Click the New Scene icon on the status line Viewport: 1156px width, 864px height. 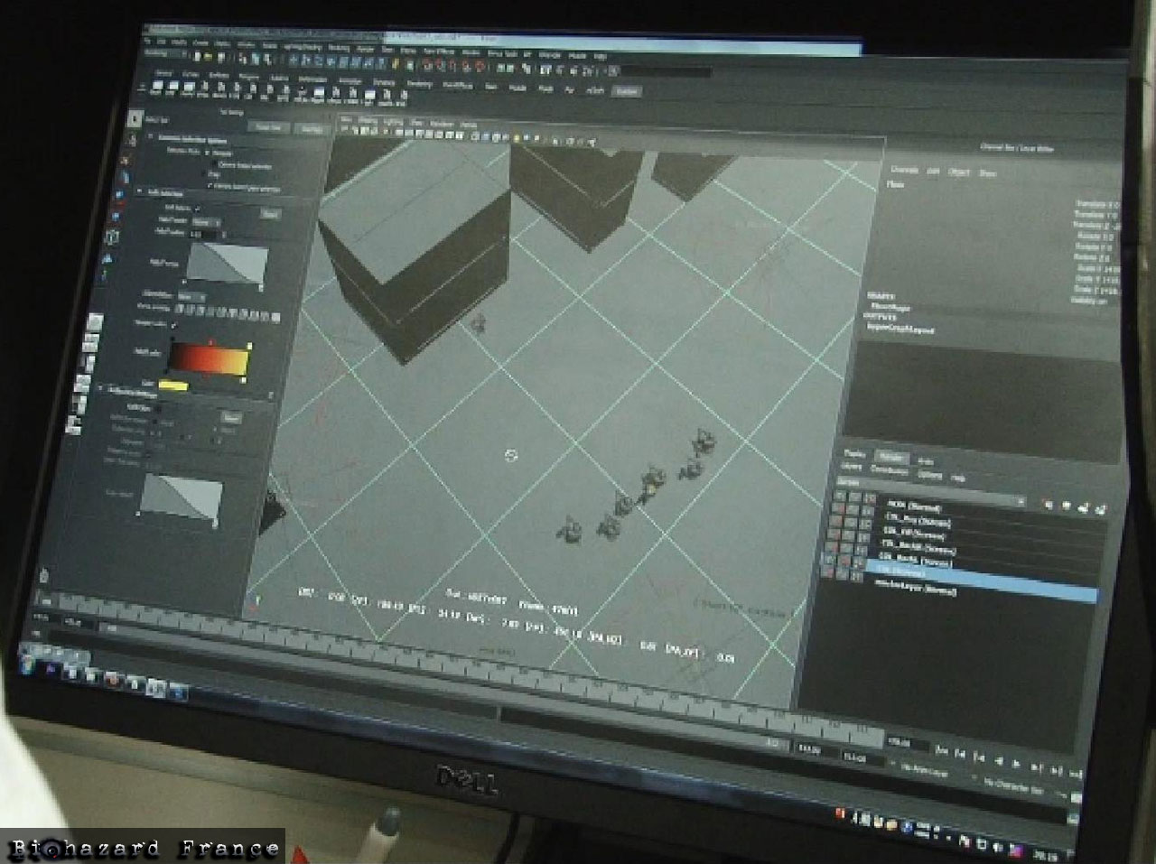click(x=198, y=56)
